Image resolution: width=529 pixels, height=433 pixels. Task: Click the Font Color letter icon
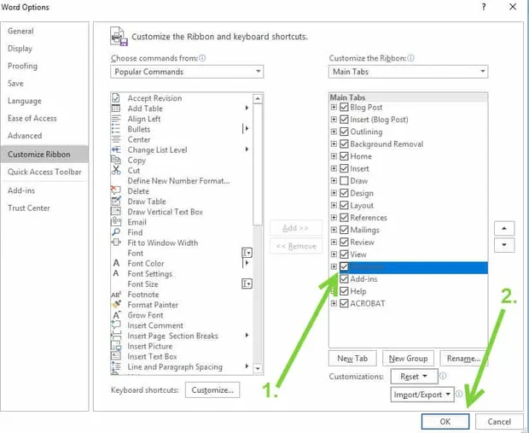click(116, 263)
